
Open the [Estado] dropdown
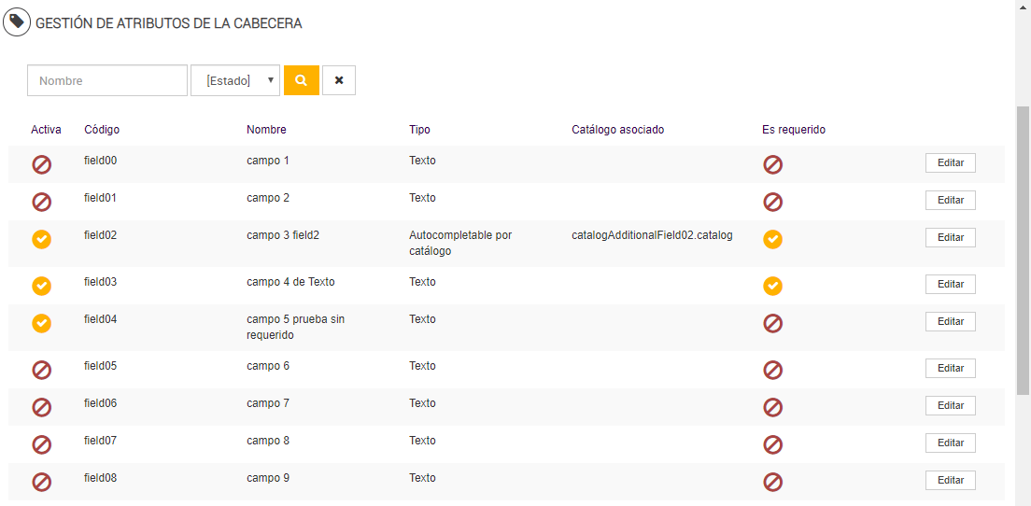tap(235, 80)
